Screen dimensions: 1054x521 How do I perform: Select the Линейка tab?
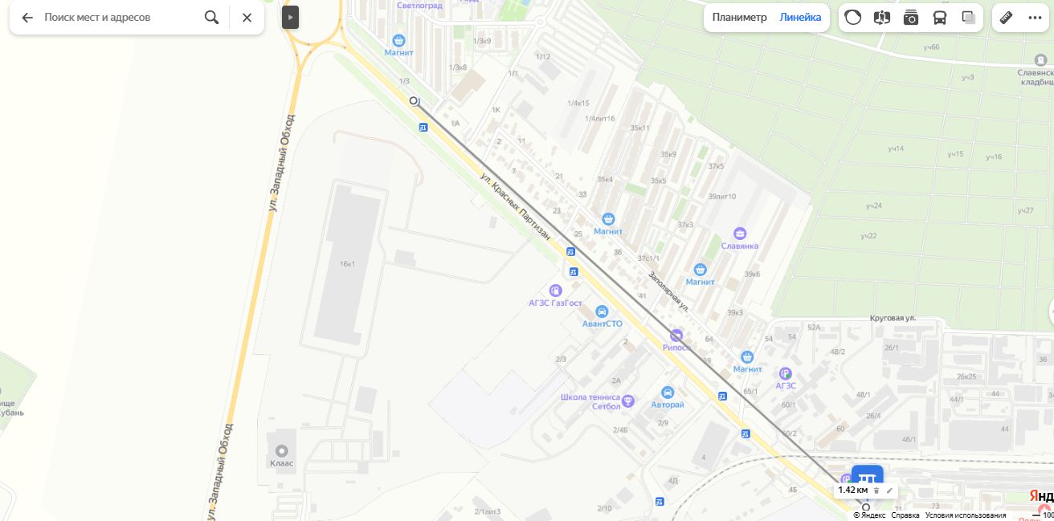[800, 18]
